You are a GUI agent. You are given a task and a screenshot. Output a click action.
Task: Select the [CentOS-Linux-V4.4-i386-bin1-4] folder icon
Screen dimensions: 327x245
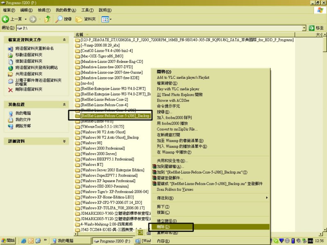pos(78,51)
